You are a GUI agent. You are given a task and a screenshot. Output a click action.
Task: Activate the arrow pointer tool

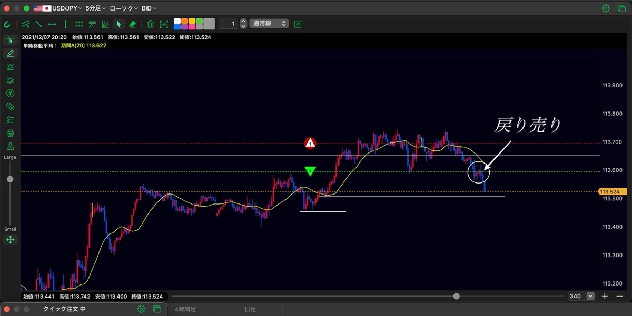click(118, 24)
